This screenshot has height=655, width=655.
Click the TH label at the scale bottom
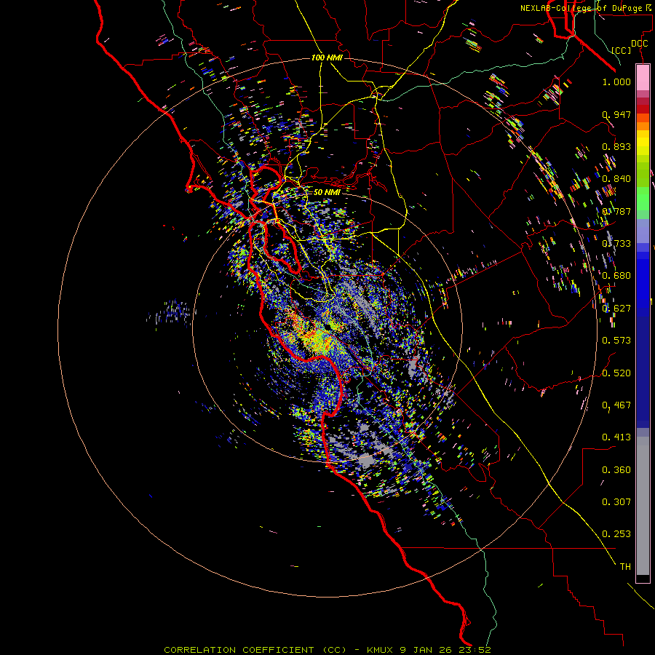tap(625, 566)
